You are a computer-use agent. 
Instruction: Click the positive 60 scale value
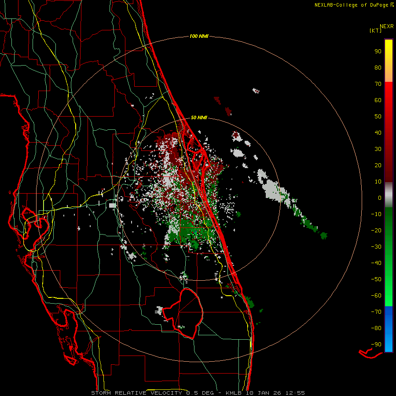pyautogui.click(x=378, y=100)
